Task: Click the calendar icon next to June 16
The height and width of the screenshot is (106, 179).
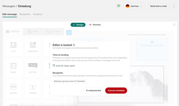Action: pos(54,65)
